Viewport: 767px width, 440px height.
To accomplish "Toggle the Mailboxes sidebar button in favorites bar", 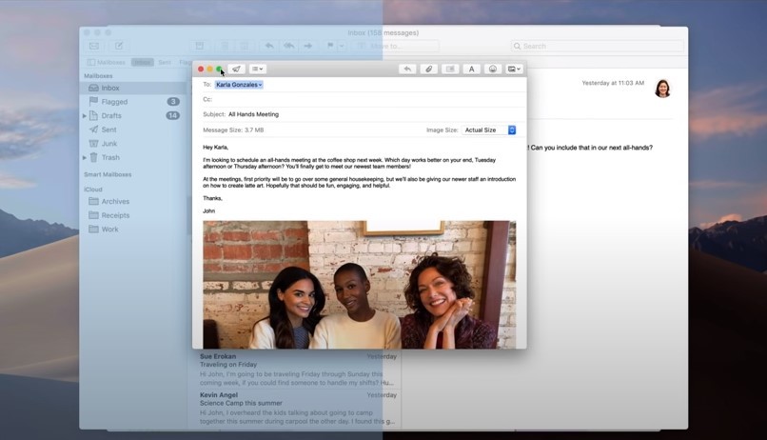I will pos(107,62).
